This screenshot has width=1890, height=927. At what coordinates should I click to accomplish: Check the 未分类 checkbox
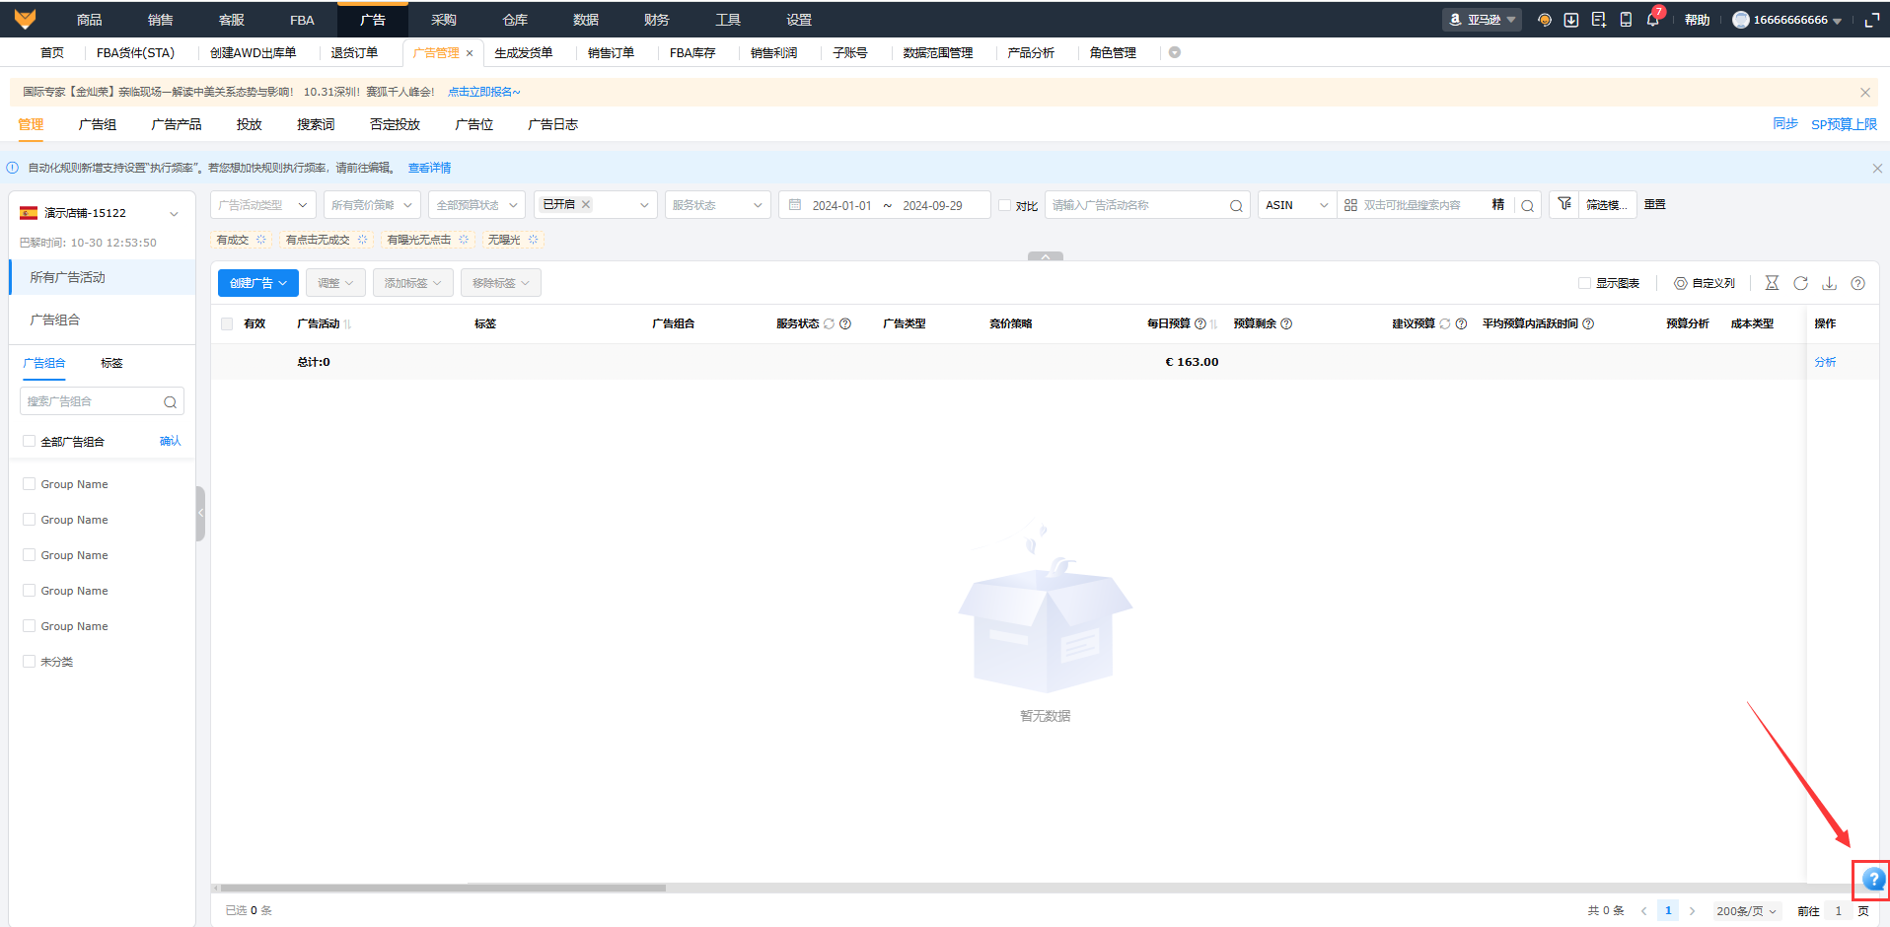(x=29, y=662)
